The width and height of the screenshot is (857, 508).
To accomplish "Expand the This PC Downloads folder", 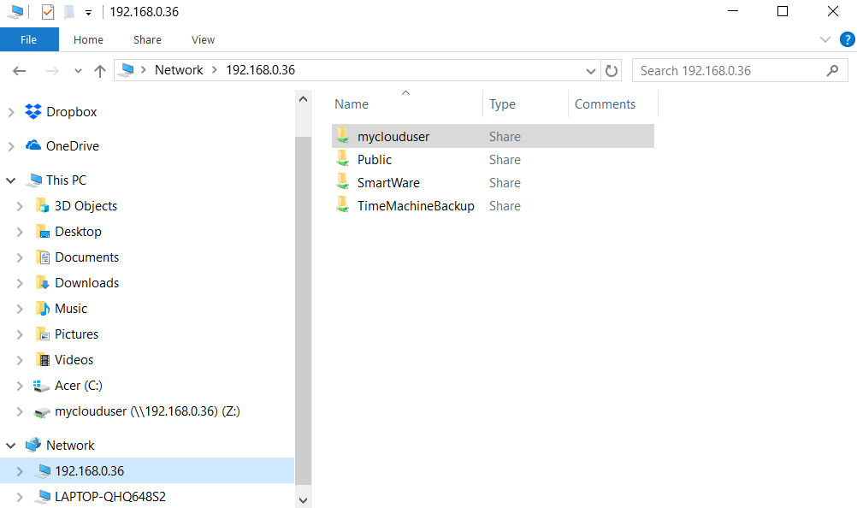I will click(x=20, y=282).
